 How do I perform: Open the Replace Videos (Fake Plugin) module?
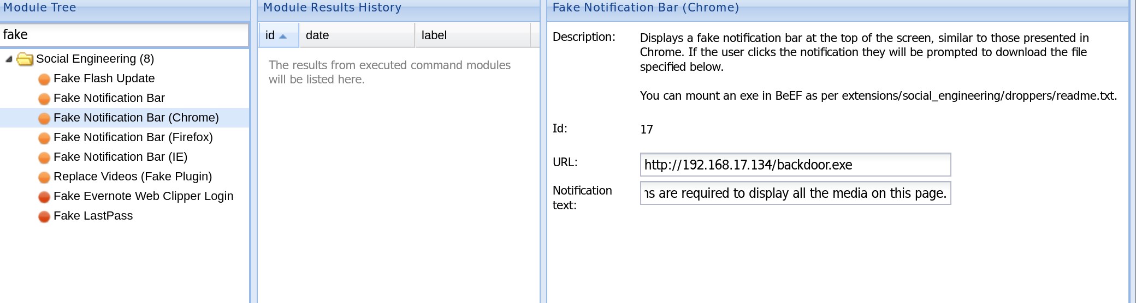pyautogui.click(x=132, y=177)
